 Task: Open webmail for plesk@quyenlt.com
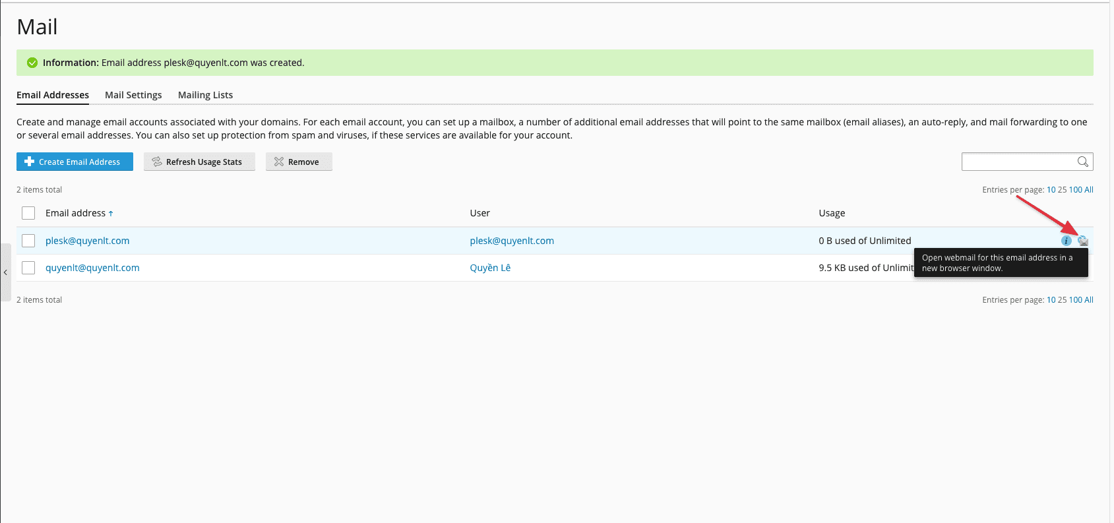1082,241
